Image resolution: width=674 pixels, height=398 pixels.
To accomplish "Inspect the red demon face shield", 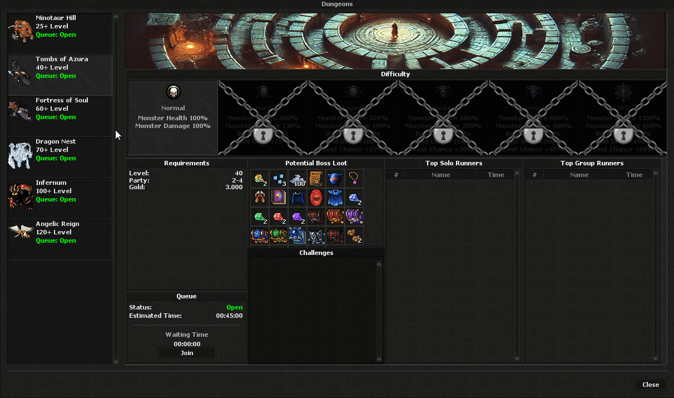I will pos(316,198).
